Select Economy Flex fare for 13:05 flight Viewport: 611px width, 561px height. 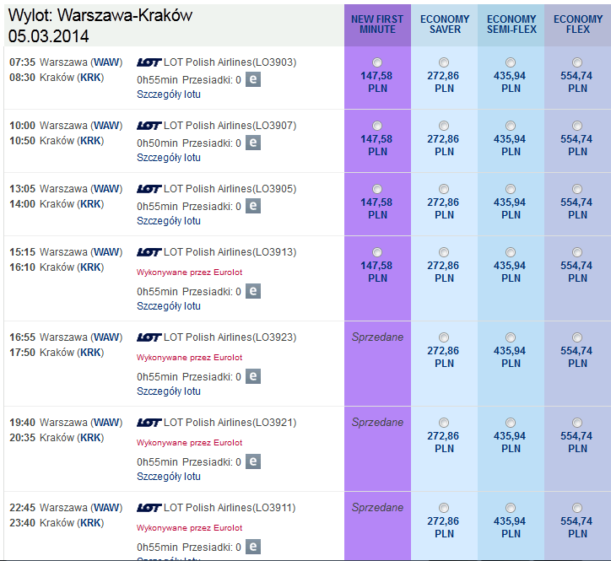[577, 189]
